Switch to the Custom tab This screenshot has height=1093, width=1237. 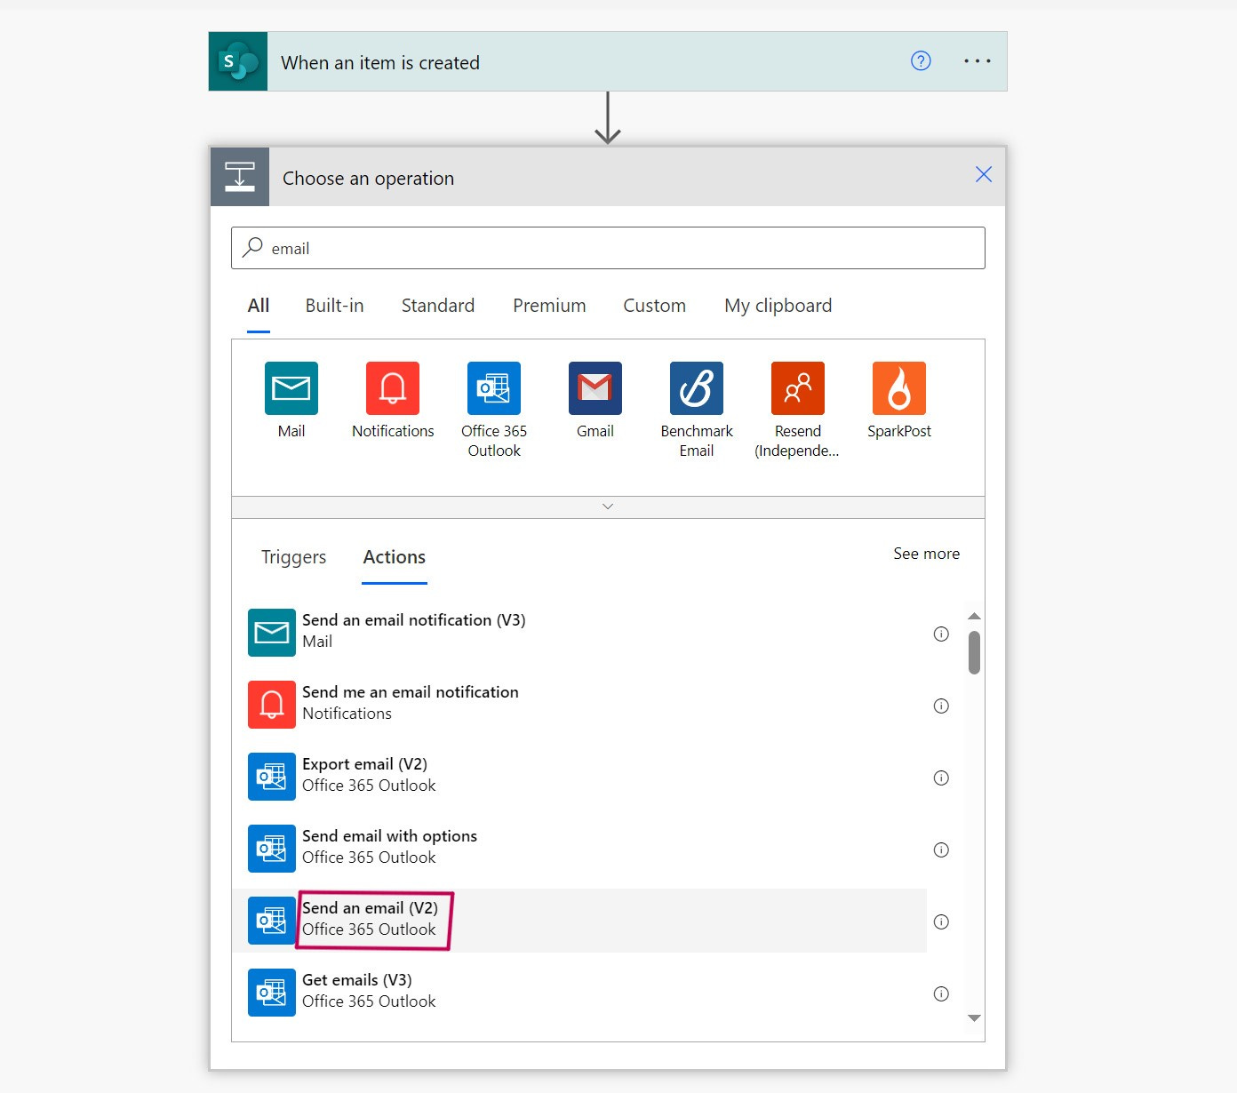[x=654, y=306]
